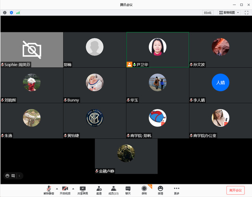This screenshot has width=252, height=197.
Task: Start recording with the 录制 button
Action: click(x=144, y=190)
